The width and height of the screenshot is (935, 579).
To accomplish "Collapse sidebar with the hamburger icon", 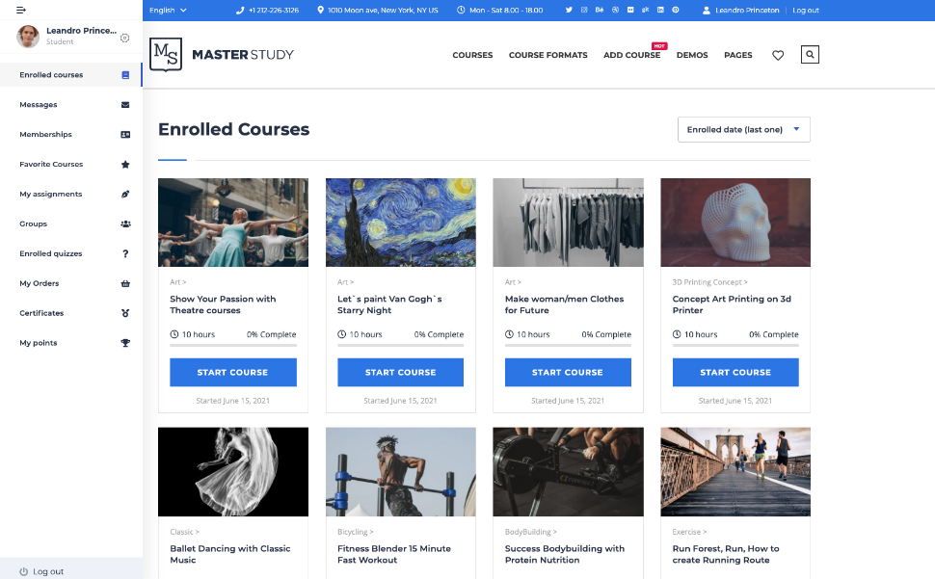I will tap(21, 11).
